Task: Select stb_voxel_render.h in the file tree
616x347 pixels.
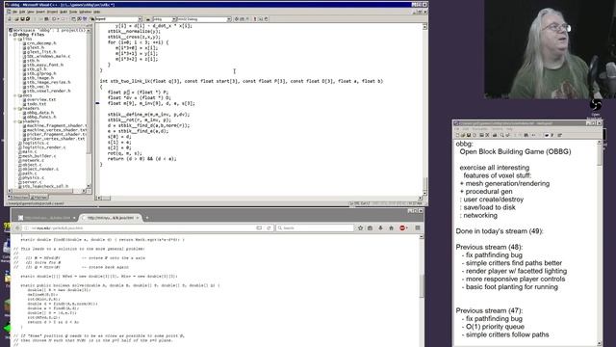Action: (49, 91)
